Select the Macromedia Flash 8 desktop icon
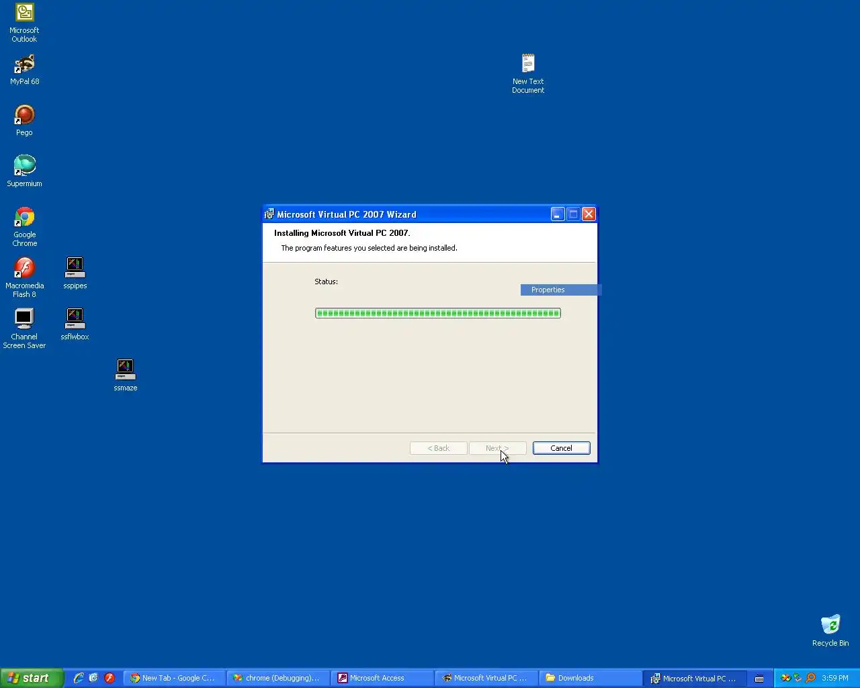This screenshot has width=860, height=688. tap(24, 278)
